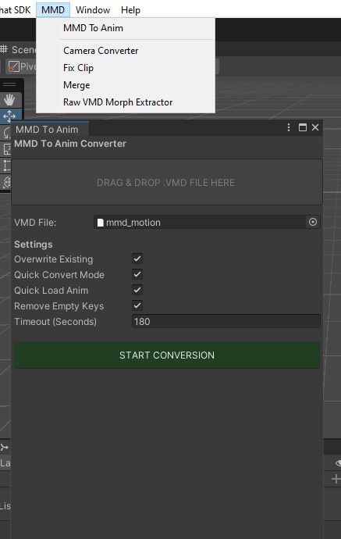Click the START CONVERSION button
341x539 pixels.
pyautogui.click(x=167, y=355)
